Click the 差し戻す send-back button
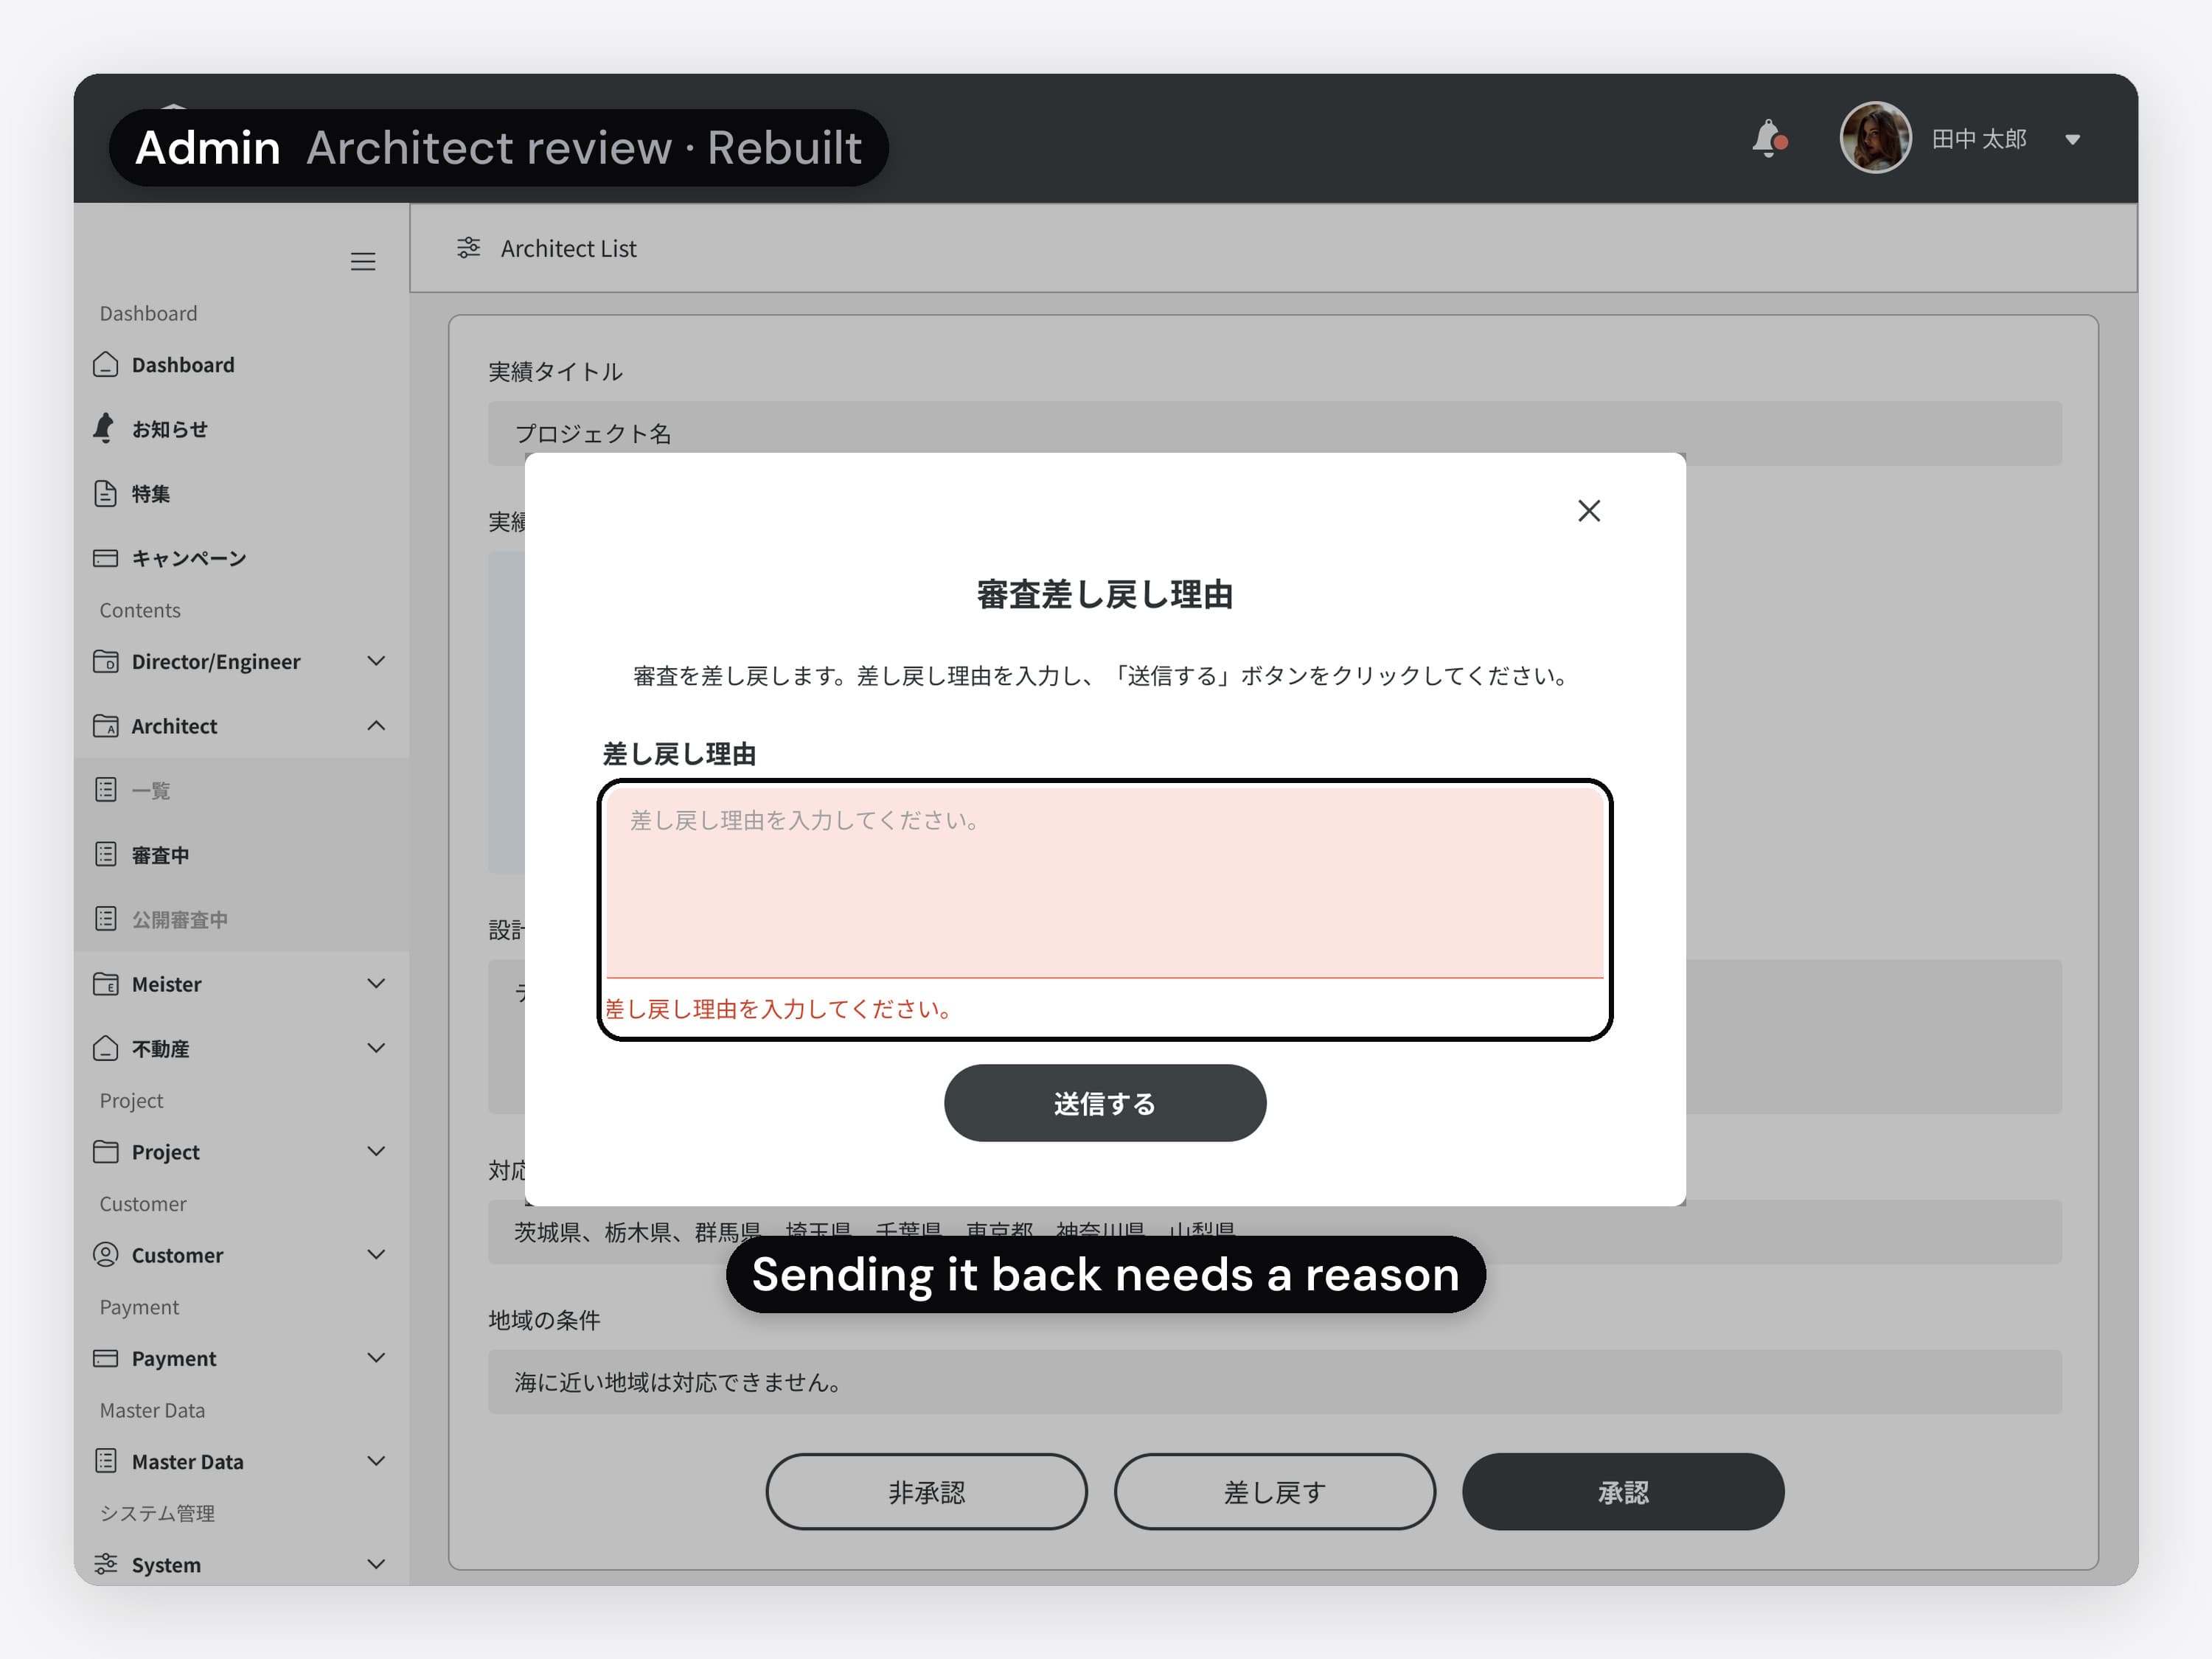 tap(1274, 1492)
